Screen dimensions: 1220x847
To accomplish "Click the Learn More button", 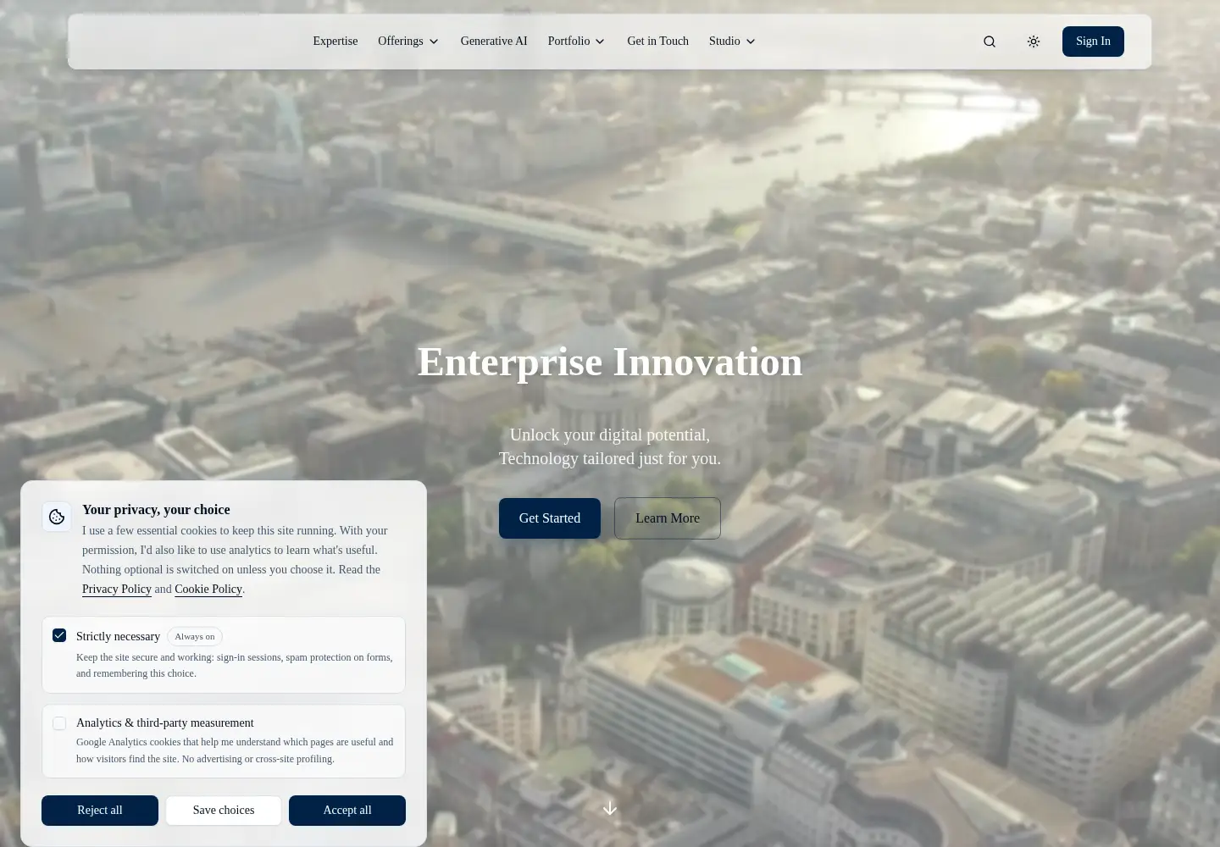I will [668, 518].
